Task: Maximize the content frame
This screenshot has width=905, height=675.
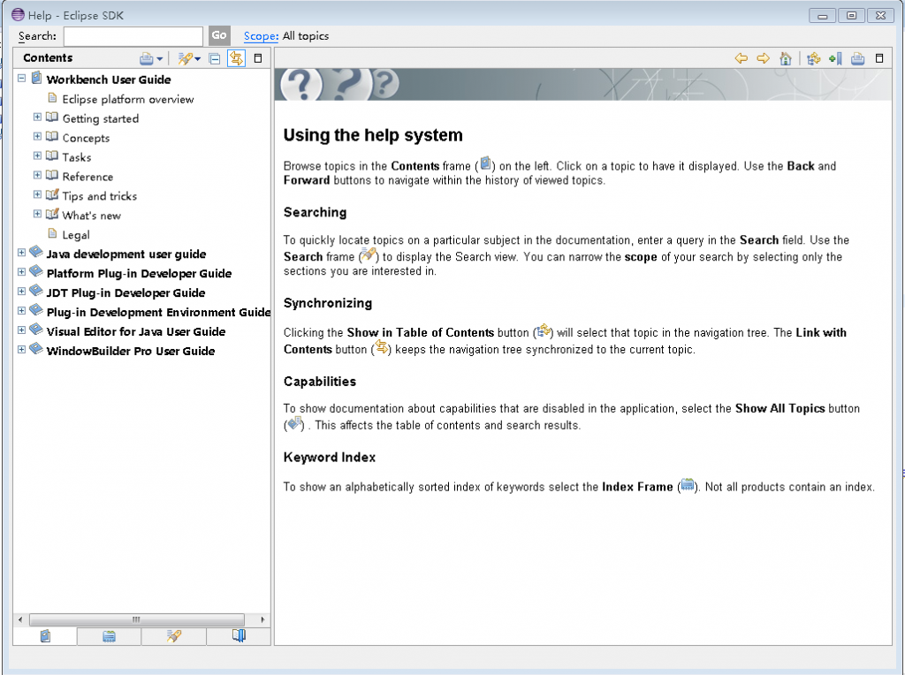Action: point(879,58)
